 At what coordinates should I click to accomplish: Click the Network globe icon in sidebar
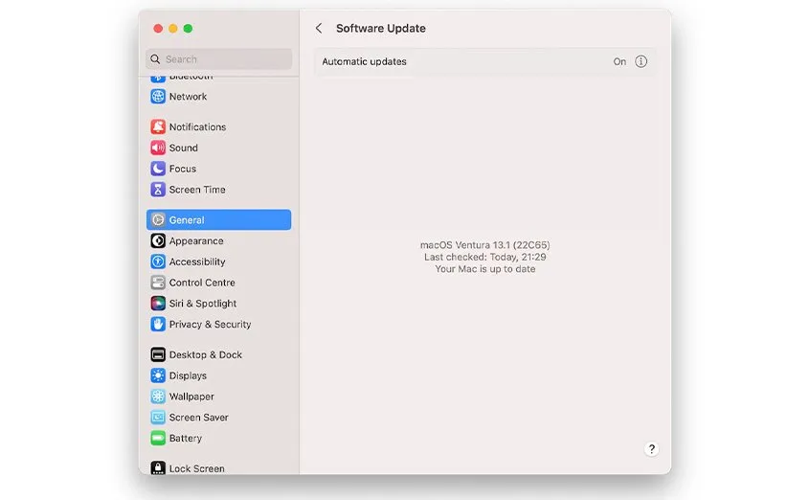pos(158,97)
